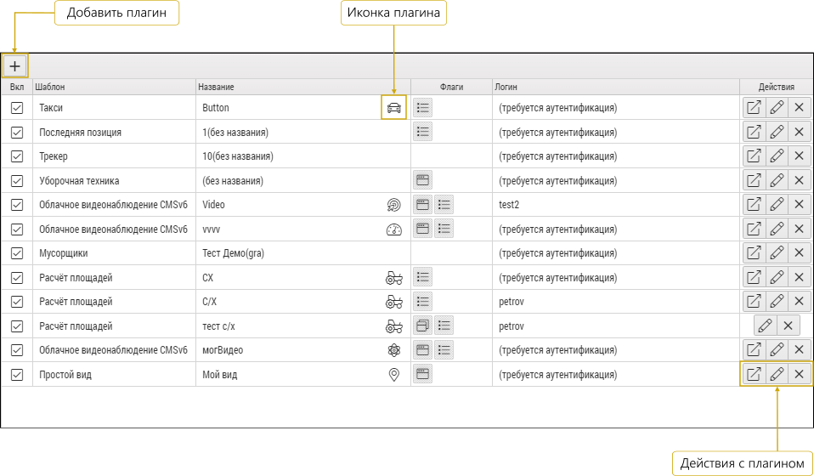Disable the Уборочная техника plugin checkbox
This screenshot has height=476, width=814.
pyautogui.click(x=17, y=181)
